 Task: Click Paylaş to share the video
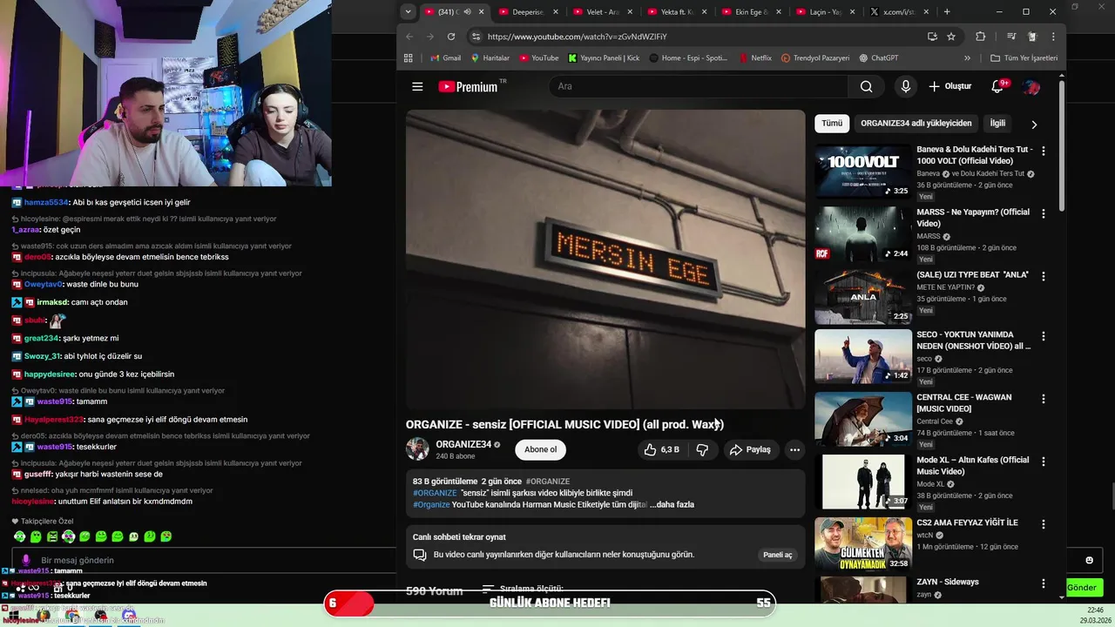coord(750,449)
